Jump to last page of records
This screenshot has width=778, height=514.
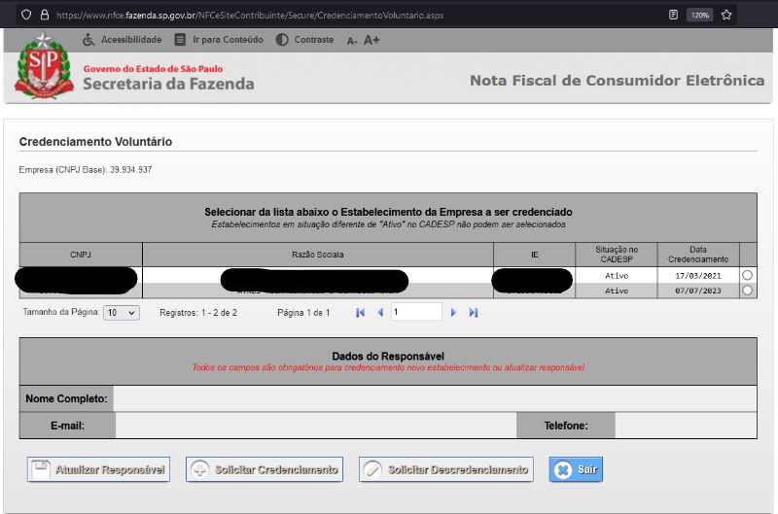474,313
